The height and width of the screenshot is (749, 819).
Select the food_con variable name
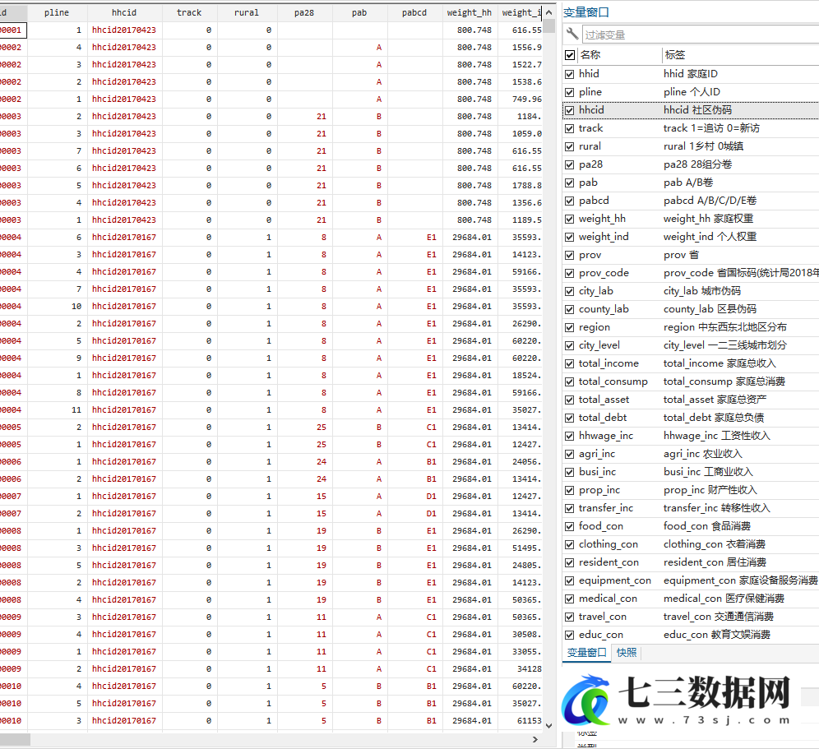[x=600, y=526]
